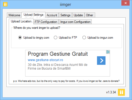Select the Upload to FTP option
This screenshot has height=100, width=132.
(65, 38)
